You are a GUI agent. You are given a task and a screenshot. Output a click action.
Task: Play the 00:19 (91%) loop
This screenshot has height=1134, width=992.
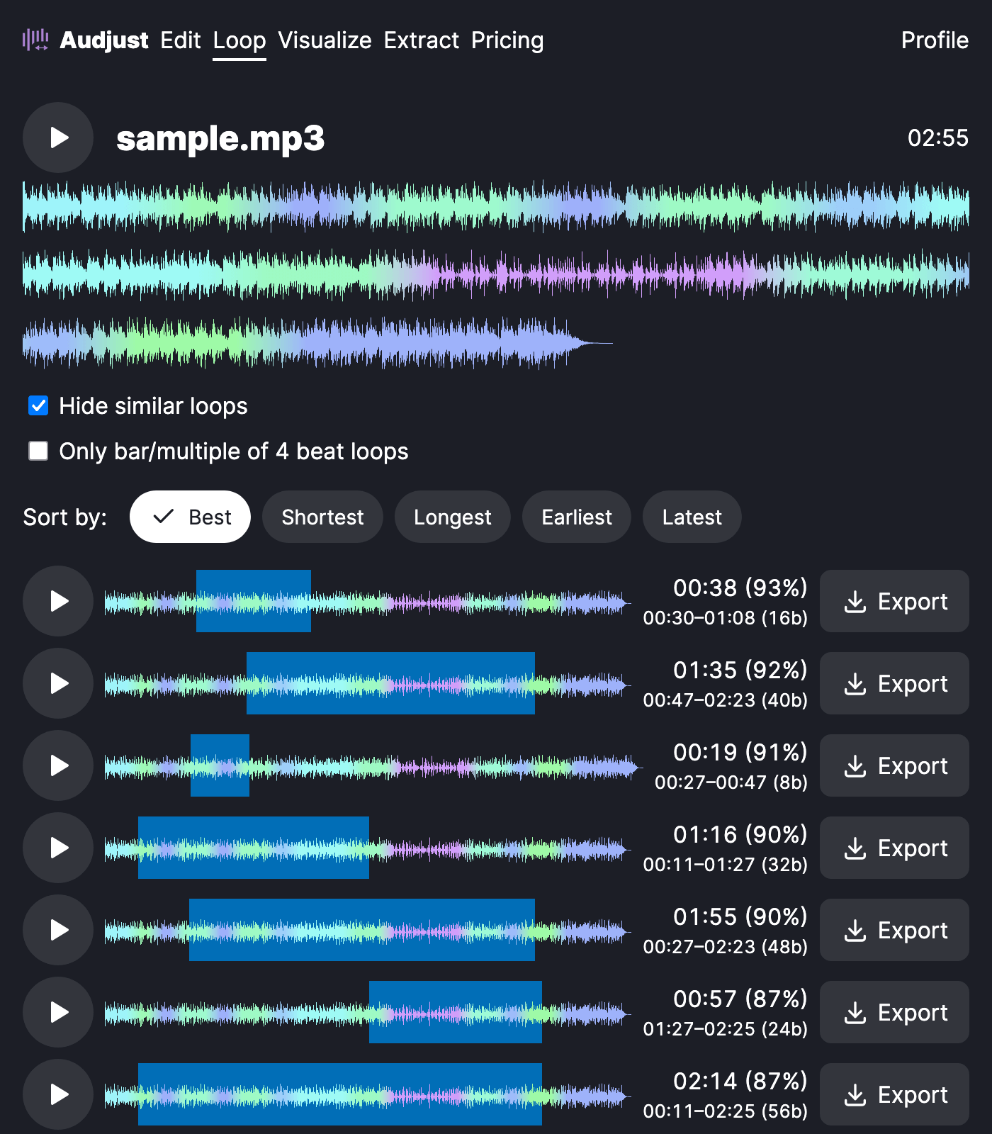click(x=58, y=765)
